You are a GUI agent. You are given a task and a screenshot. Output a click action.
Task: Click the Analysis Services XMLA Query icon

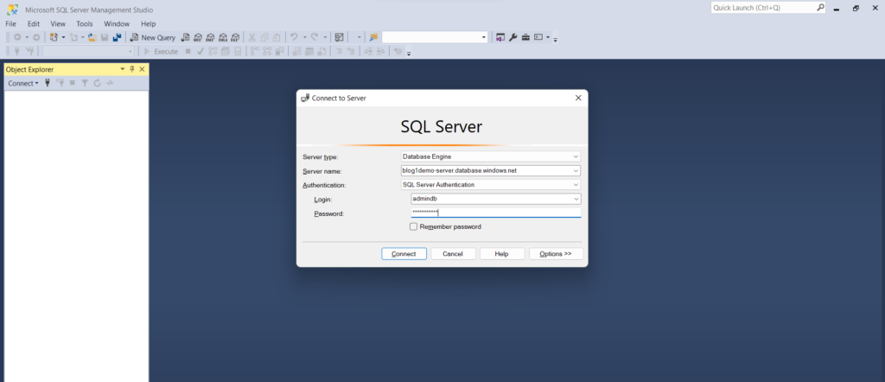223,38
